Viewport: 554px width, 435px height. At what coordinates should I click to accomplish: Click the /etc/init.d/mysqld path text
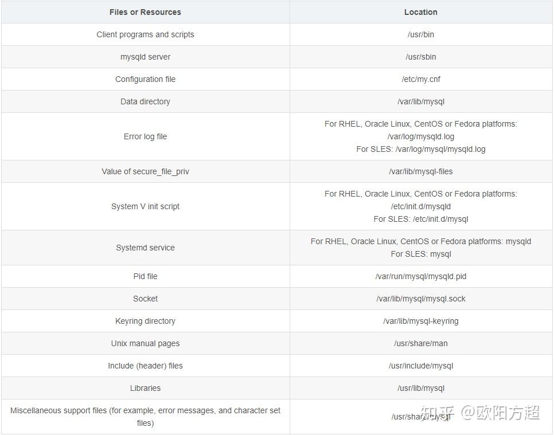point(420,206)
